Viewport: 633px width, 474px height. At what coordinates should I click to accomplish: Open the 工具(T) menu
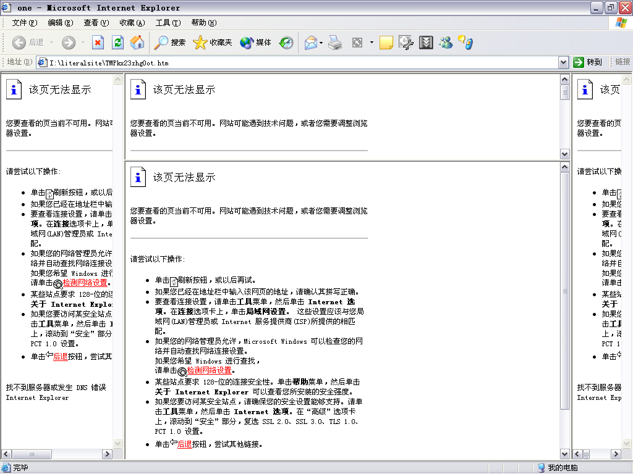pyautogui.click(x=168, y=23)
